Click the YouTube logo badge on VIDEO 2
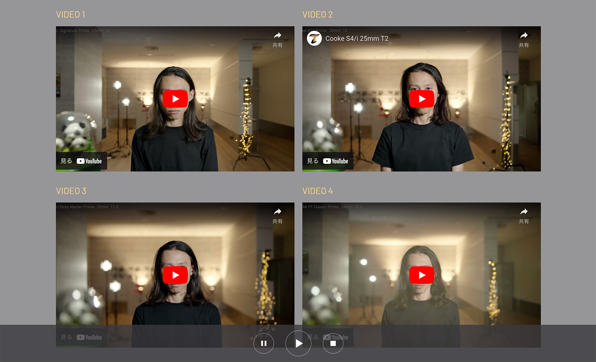 point(336,161)
